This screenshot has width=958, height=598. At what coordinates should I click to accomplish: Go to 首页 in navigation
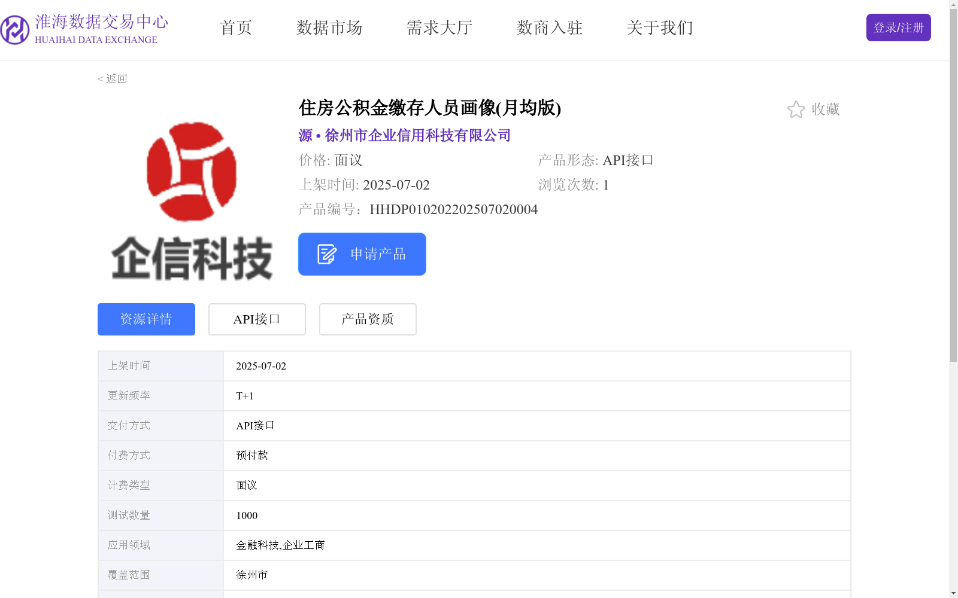point(236,28)
